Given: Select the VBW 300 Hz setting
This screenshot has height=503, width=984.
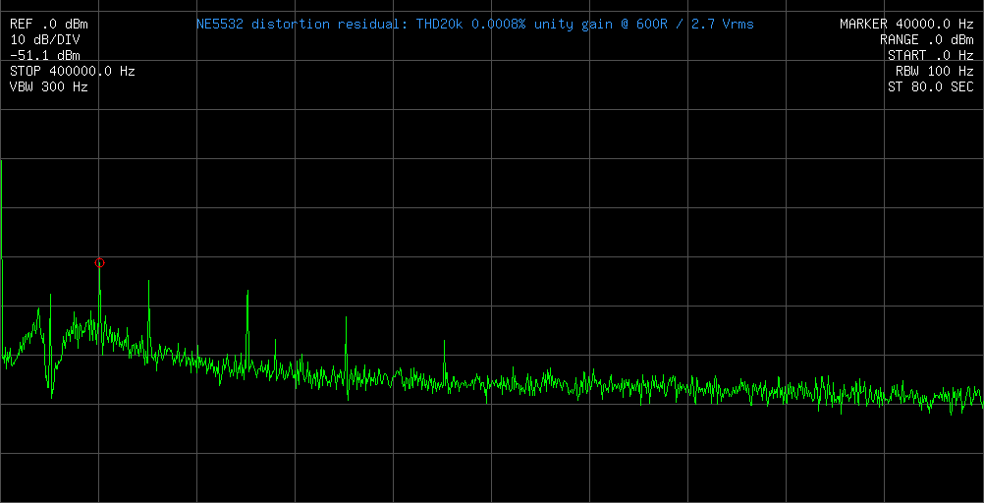Looking at the screenshot, I should click(x=49, y=87).
